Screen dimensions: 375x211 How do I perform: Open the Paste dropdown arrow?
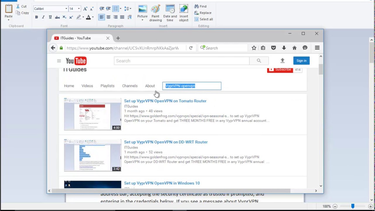[8, 20]
